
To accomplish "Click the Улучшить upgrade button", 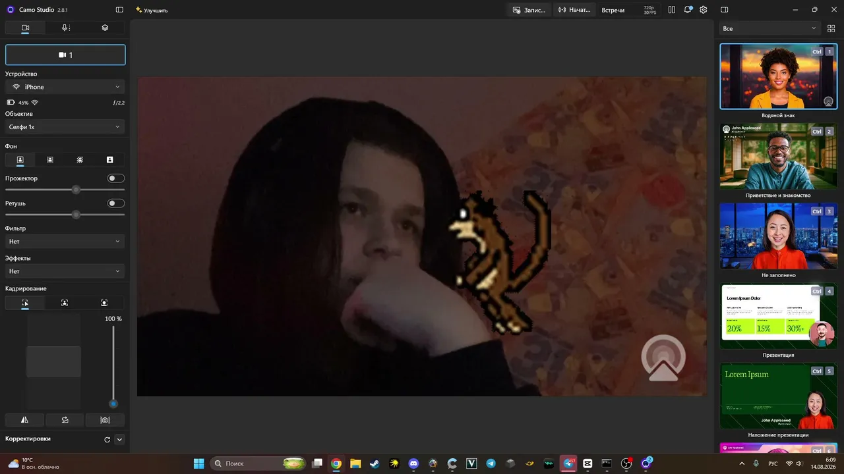I will coord(152,10).
